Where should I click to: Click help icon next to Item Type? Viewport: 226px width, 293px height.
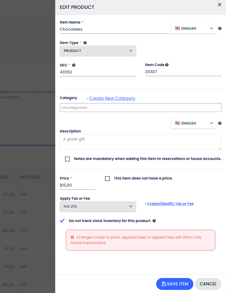(85, 43)
